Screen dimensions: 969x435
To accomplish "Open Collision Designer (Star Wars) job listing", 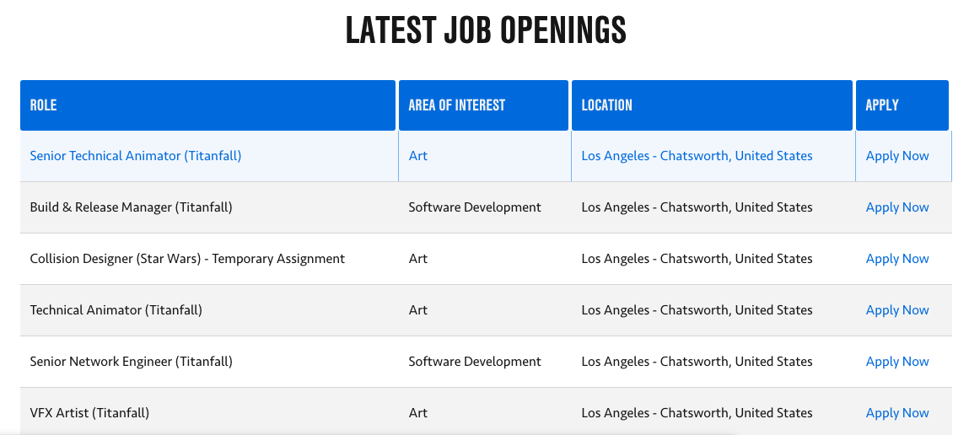I will 187,259.
